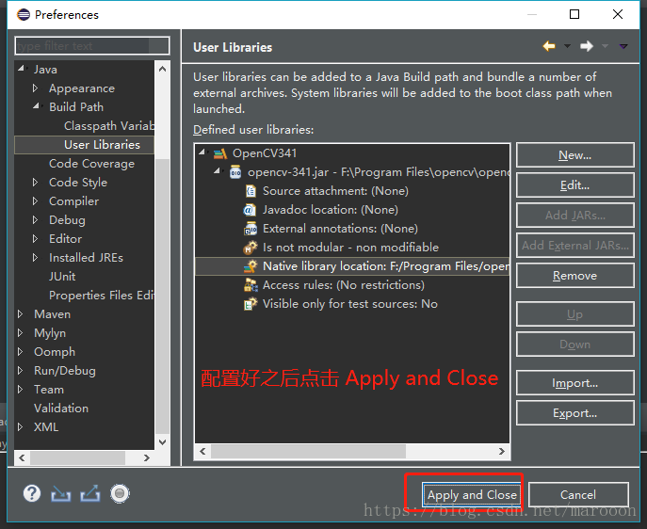Image resolution: width=647 pixels, height=529 pixels.
Task: Click the External annotations icon
Action: [x=251, y=229]
